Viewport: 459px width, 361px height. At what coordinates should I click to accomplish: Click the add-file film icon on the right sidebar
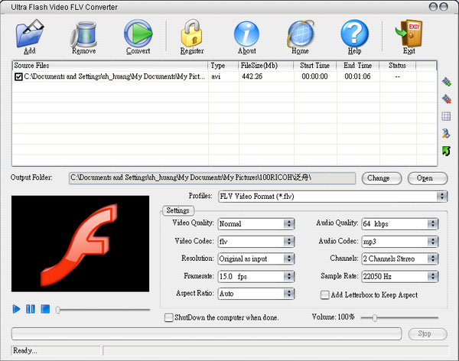[447, 82]
